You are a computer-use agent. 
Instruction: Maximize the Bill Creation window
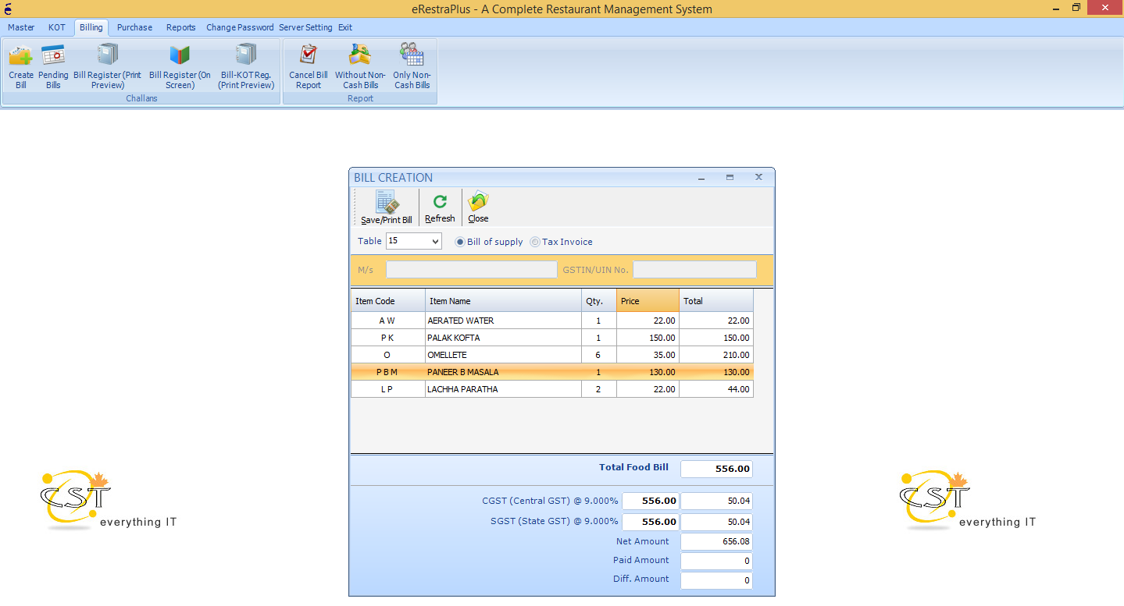[730, 178]
